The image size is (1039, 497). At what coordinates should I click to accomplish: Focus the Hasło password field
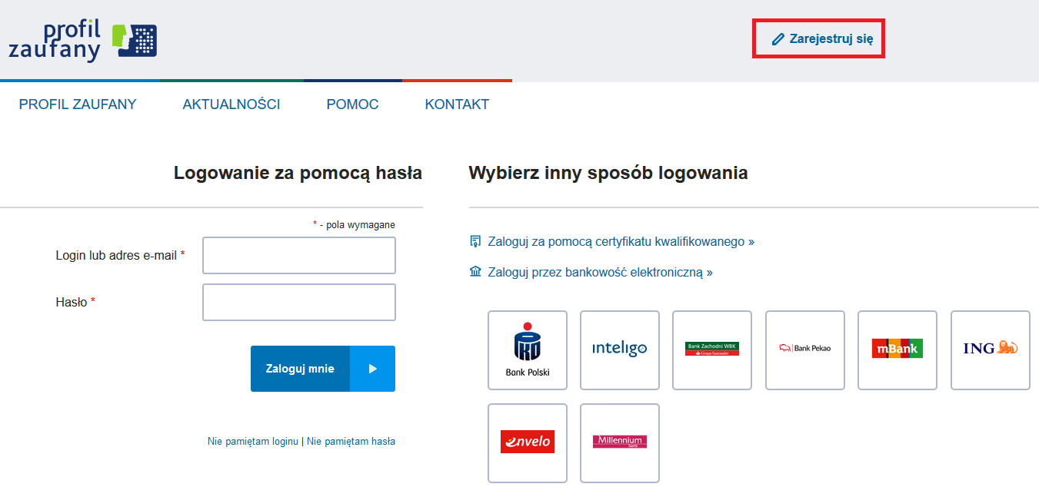299,302
